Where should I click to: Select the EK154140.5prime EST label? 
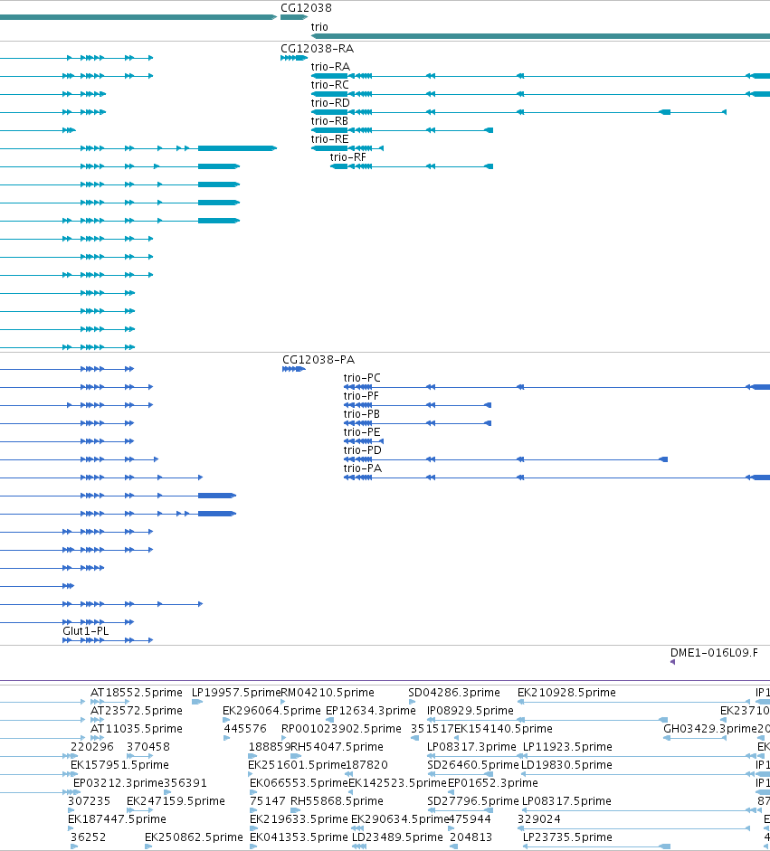pos(503,728)
